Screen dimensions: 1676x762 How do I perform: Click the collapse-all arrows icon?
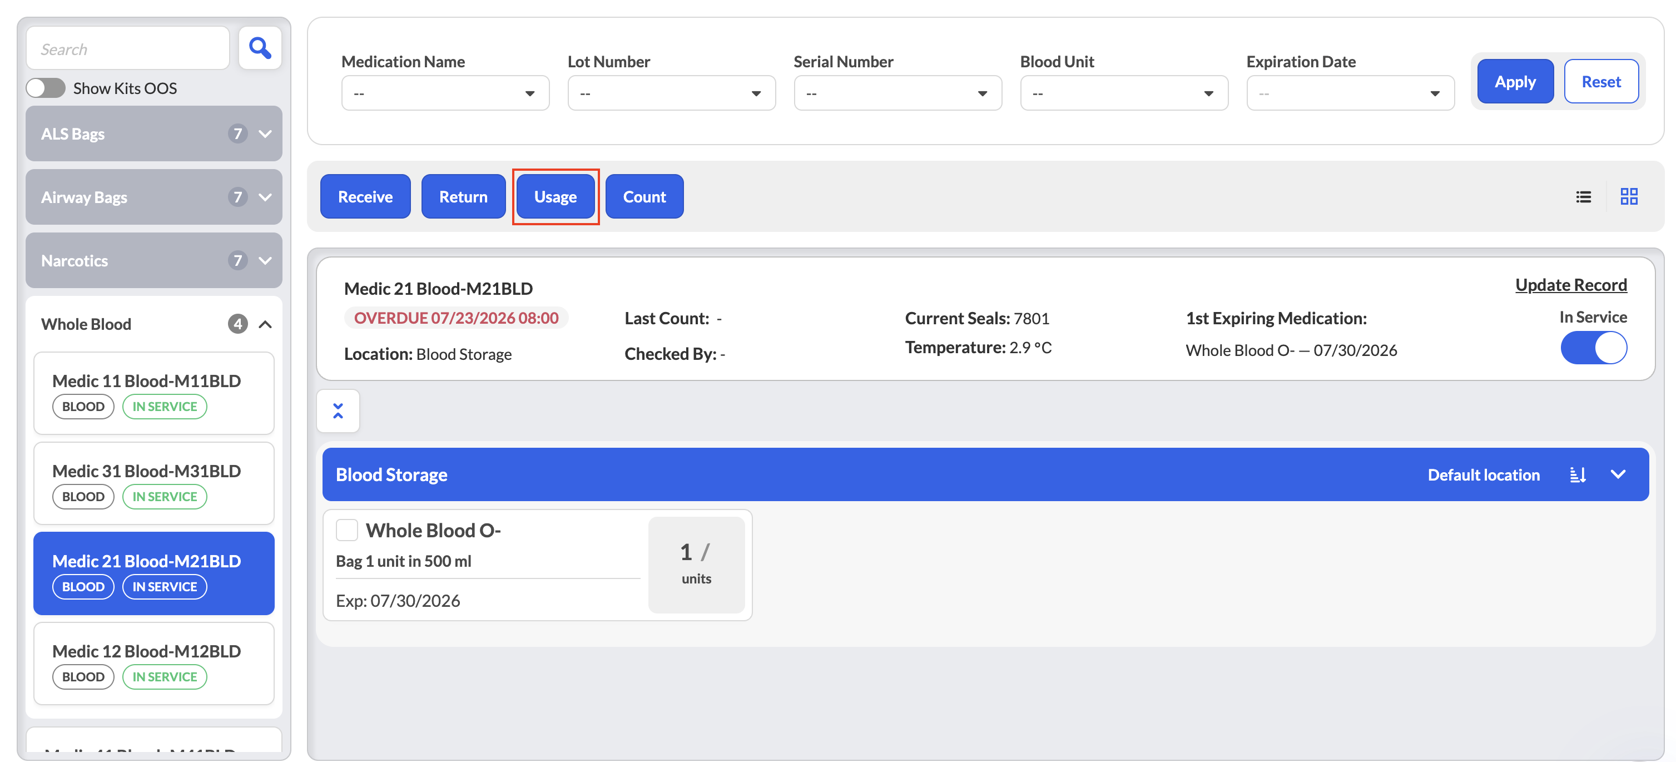point(338,410)
